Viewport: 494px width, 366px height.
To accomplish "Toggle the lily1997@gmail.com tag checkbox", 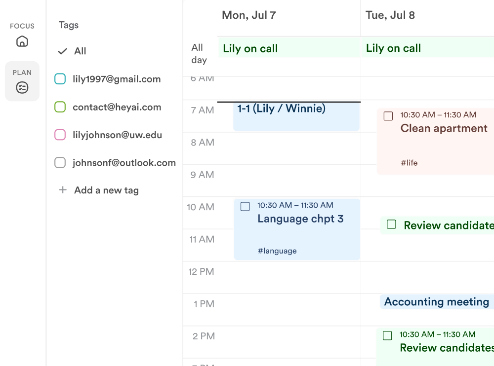I will point(60,79).
